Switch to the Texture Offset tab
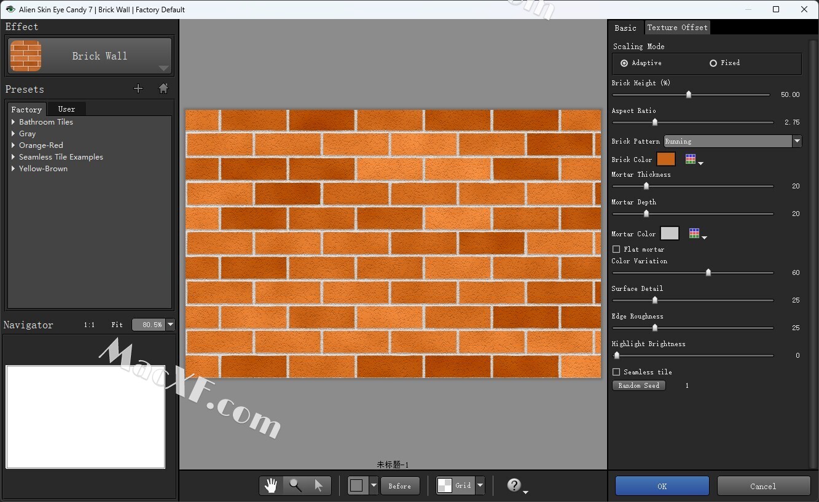This screenshot has height=502, width=819. tap(677, 28)
